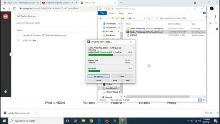Go up one folder level in Explorer

113,18
